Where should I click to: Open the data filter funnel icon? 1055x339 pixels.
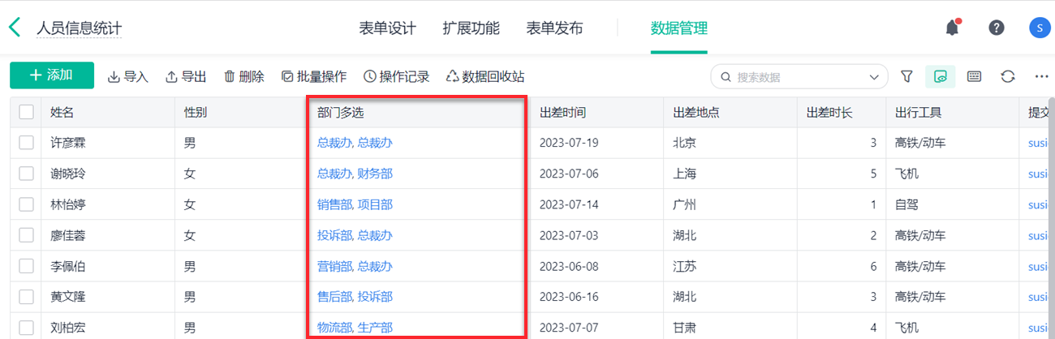907,76
